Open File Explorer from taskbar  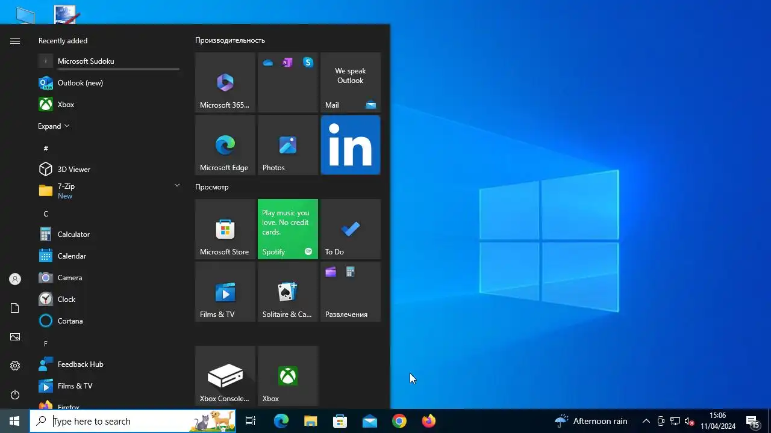click(311, 421)
